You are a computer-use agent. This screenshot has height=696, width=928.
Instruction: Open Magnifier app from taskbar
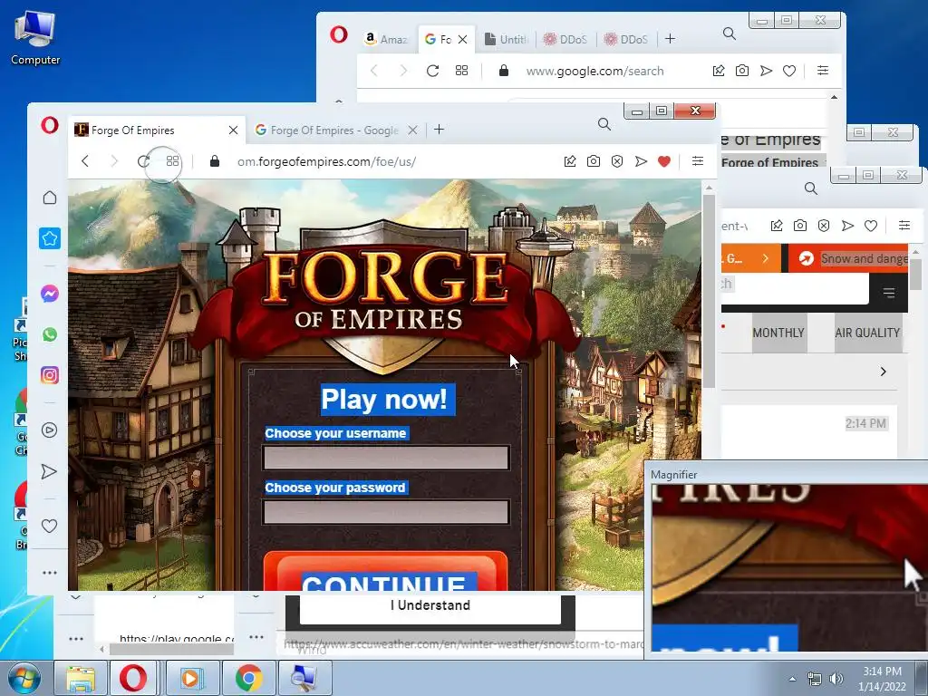(x=304, y=678)
